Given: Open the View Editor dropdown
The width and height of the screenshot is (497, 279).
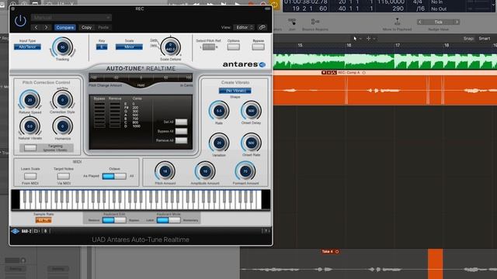Looking at the screenshot, I should pos(243,28).
